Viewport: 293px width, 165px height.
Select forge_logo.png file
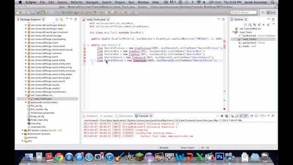39,120
